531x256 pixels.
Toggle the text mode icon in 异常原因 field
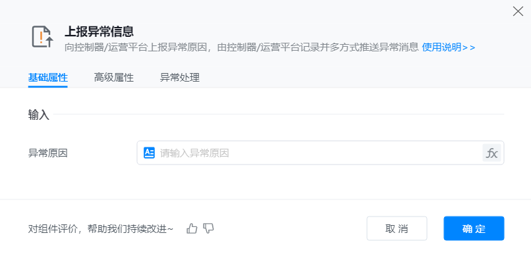point(149,153)
